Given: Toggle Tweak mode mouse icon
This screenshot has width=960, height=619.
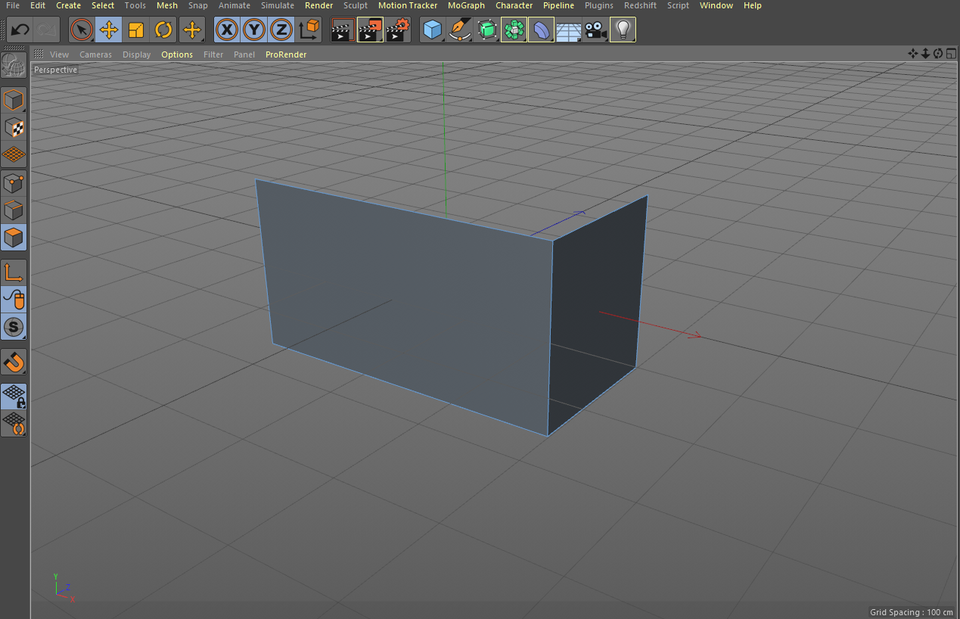Looking at the screenshot, I should tap(14, 300).
